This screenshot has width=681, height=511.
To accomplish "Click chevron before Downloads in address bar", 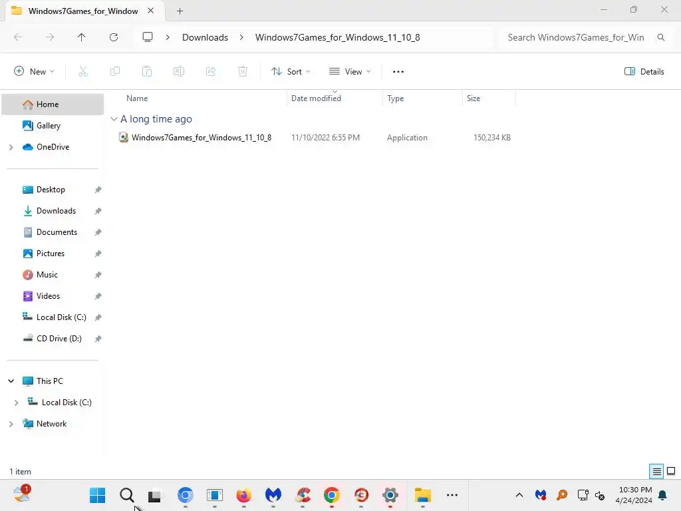I will pyautogui.click(x=168, y=37).
